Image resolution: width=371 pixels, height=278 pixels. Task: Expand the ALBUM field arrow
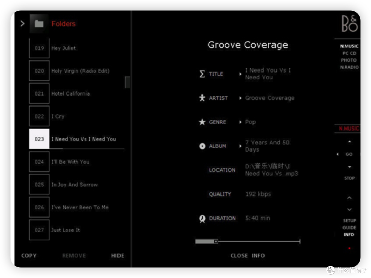(240, 146)
